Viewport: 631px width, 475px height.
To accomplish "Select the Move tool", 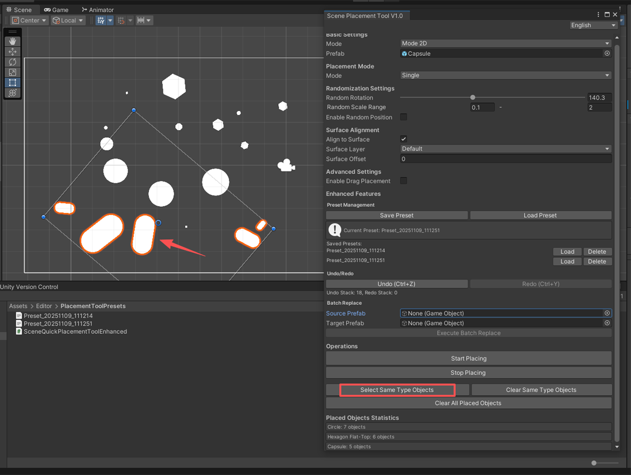I will (x=13, y=52).
